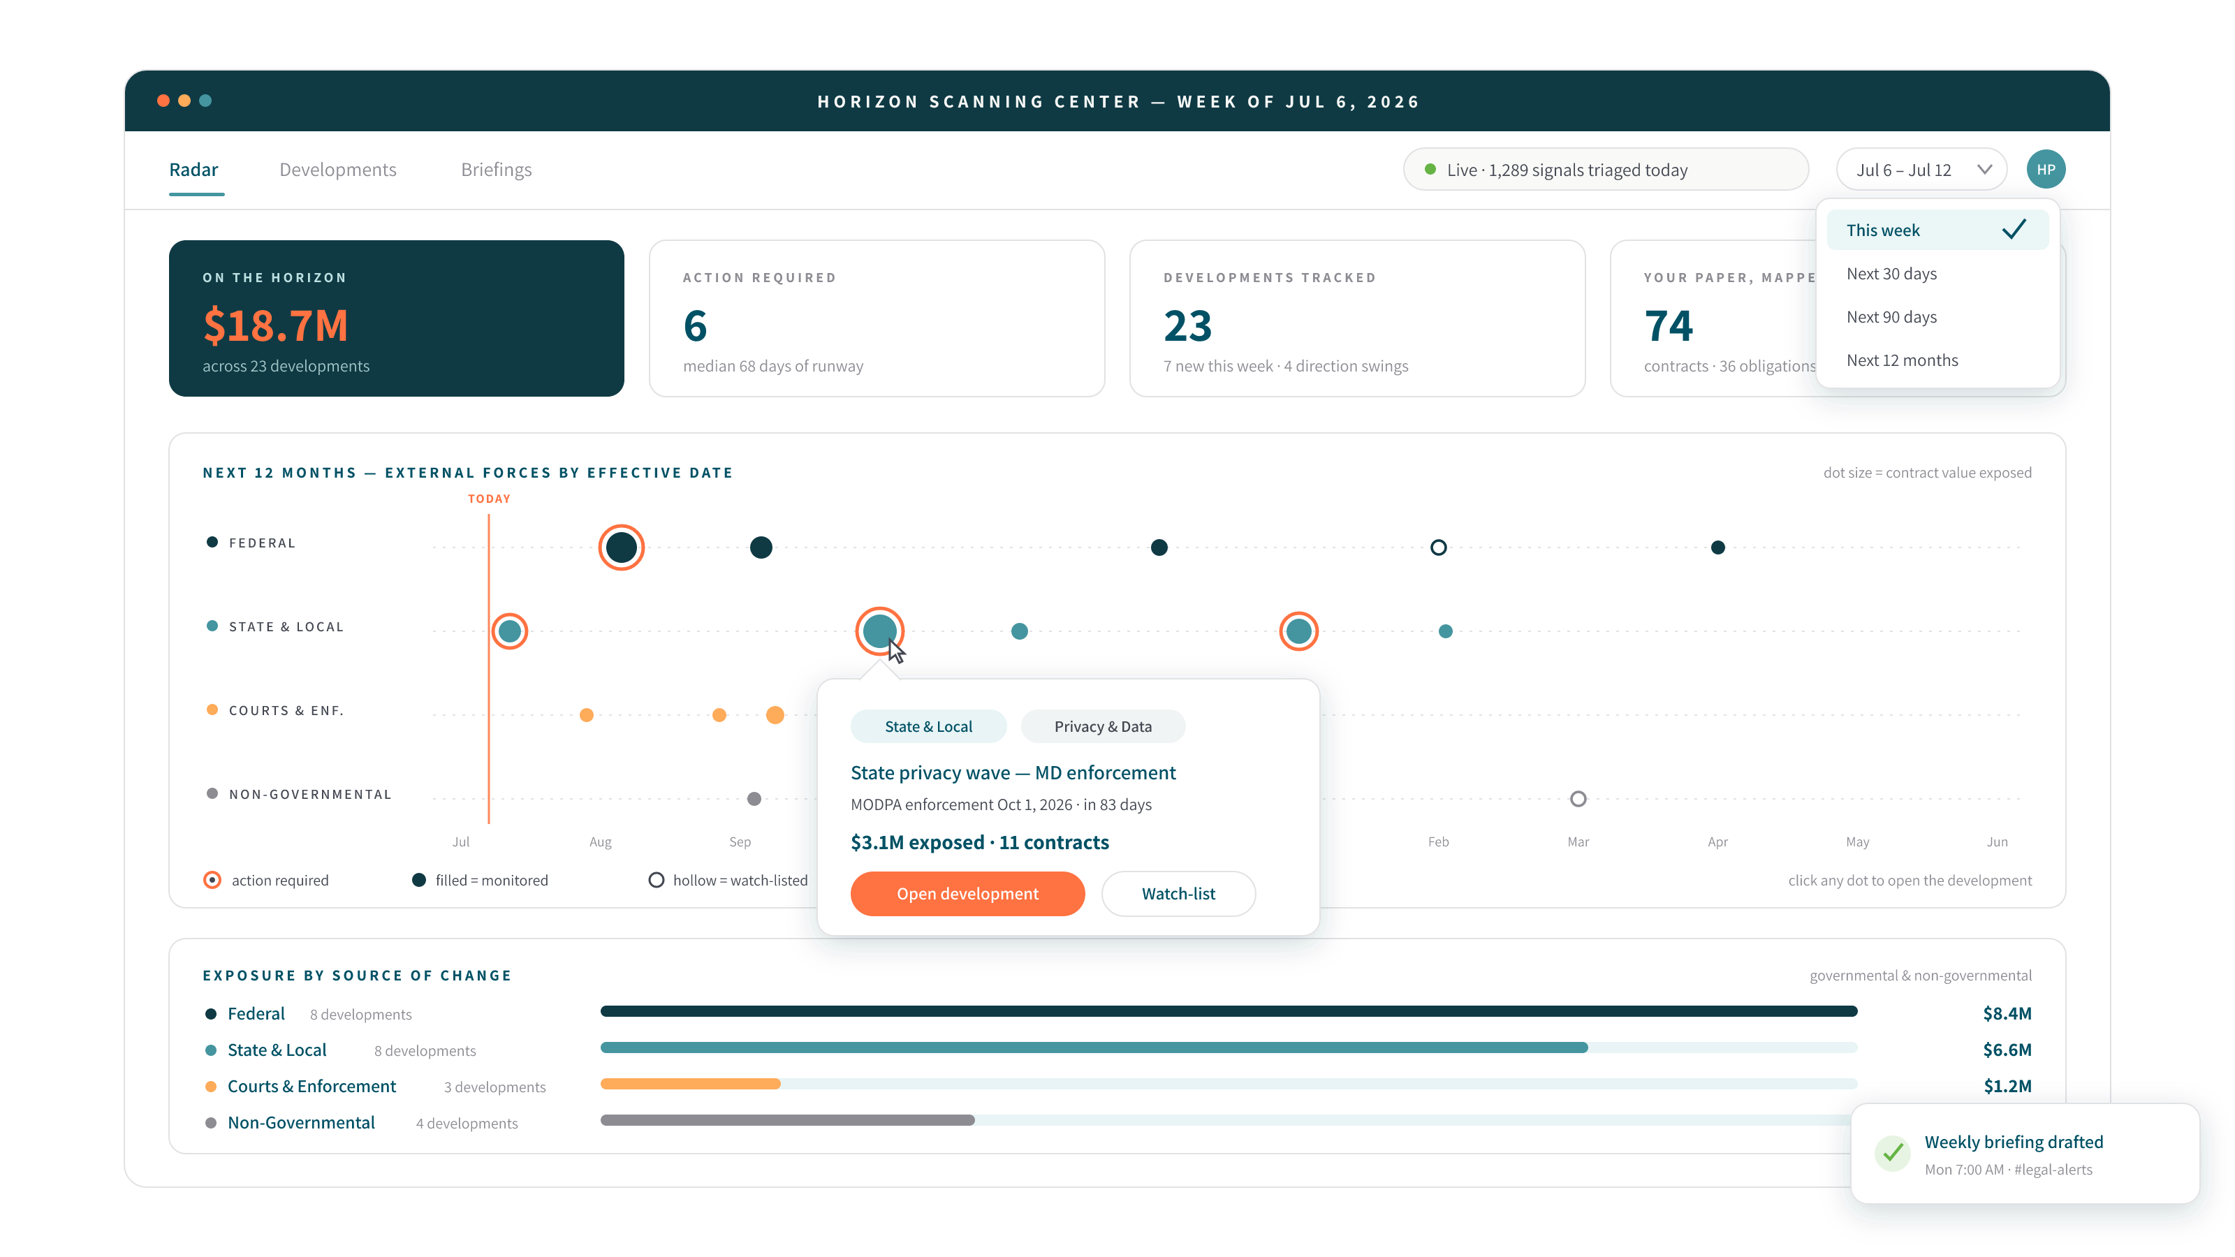Click the Live signals triaged status pill

(x=1606, y=169)
